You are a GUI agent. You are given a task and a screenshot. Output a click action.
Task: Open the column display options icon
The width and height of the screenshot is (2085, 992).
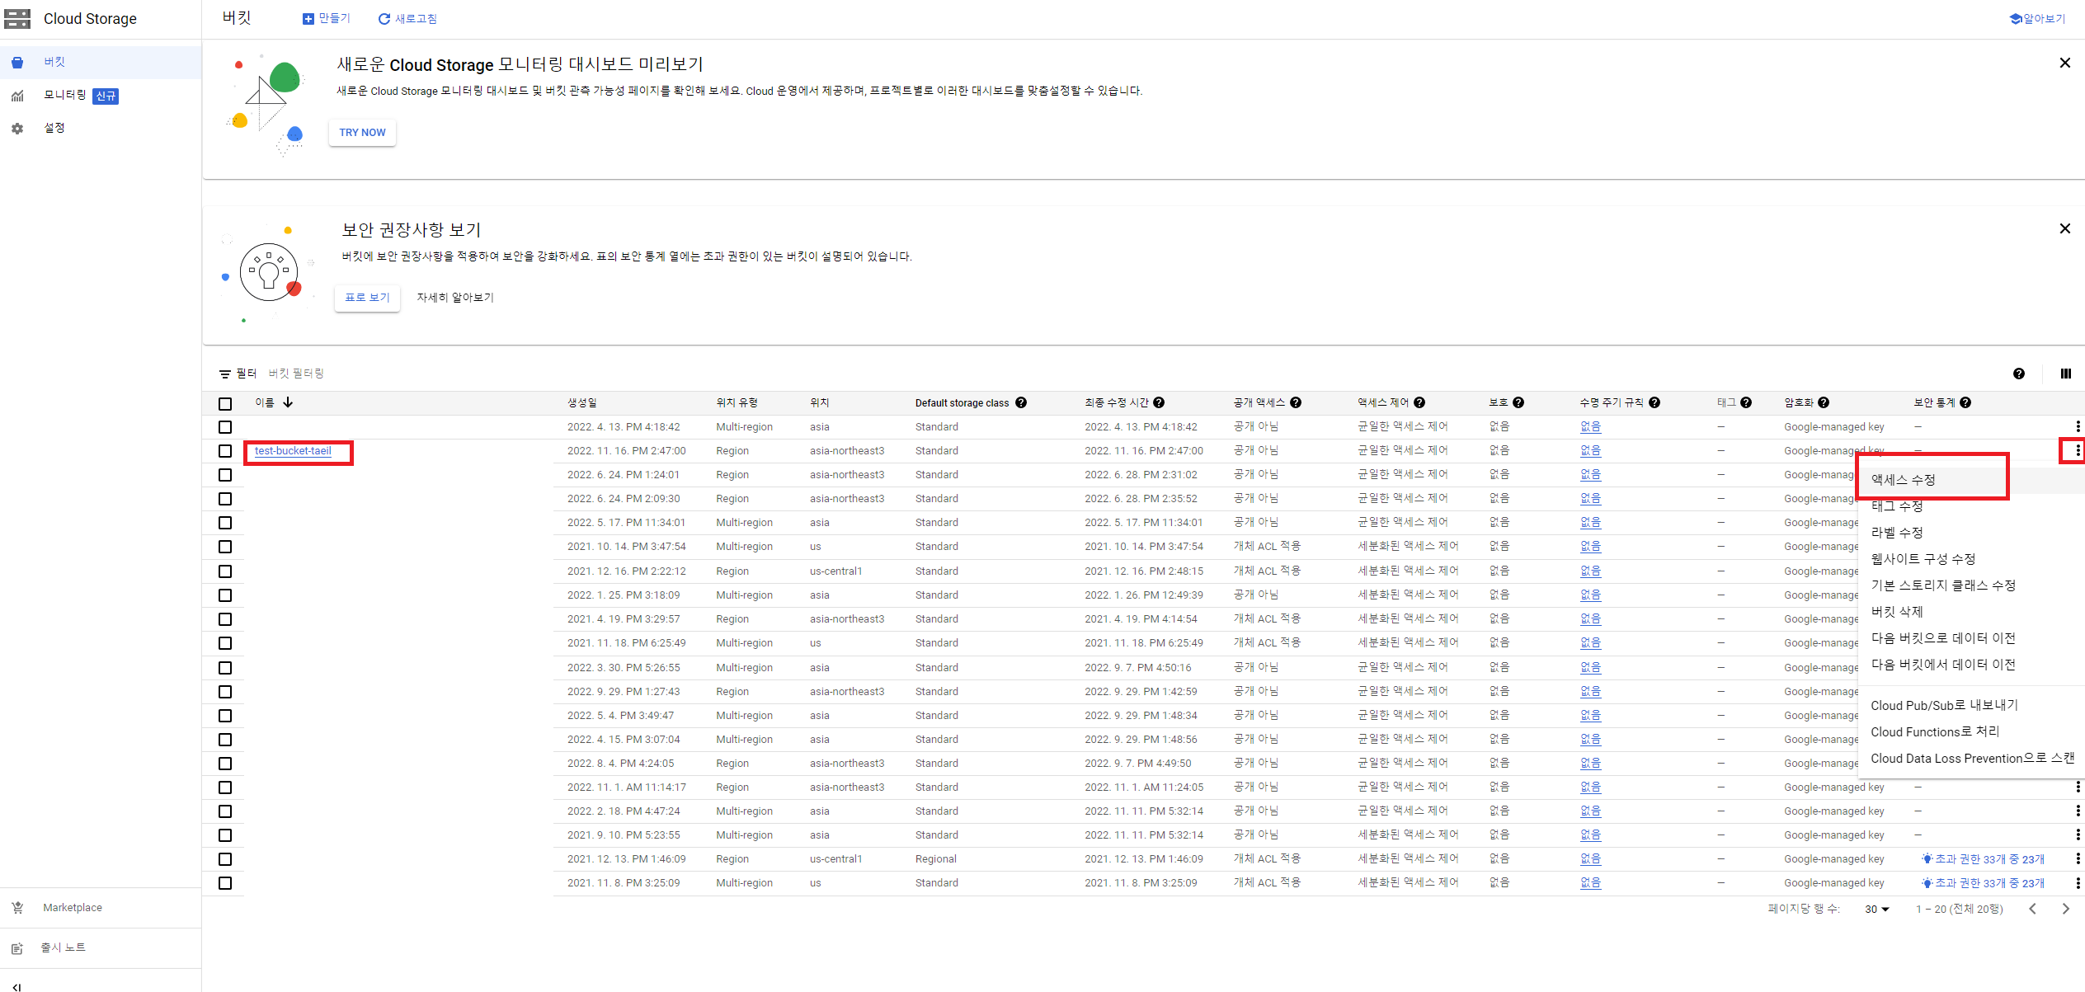(2065, 374)
